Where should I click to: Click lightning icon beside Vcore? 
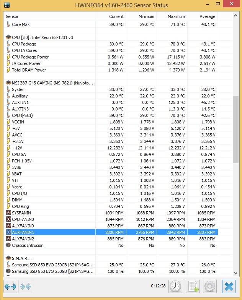(x=8, y=187)
